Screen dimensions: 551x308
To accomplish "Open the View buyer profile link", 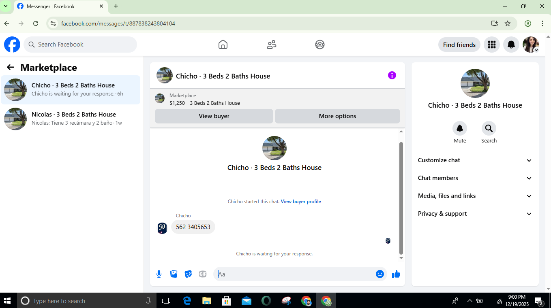I will pyautogui.click(x=301, y=202).
